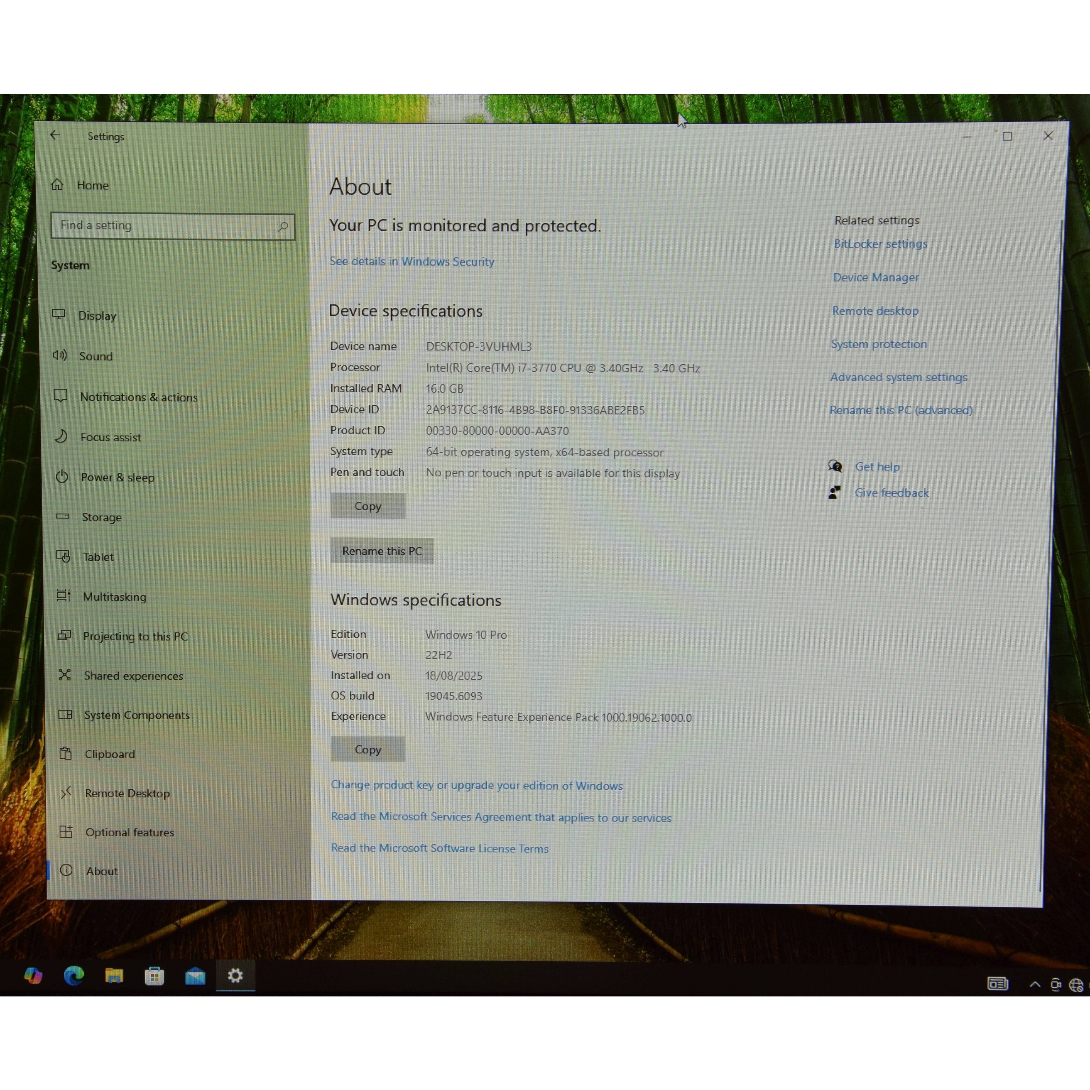1090x1090 pixels.
Task: Select the Tablet icon
Action: pyautogui.click(x=63, y=556)
